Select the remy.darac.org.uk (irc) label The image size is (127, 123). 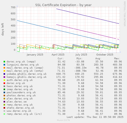pos(24,114)
